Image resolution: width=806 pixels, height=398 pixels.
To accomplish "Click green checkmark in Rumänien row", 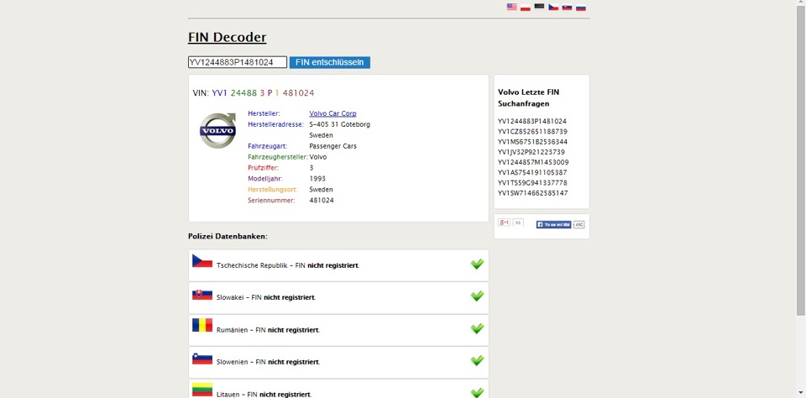I will pyautogui.click(x=477, y=328).
